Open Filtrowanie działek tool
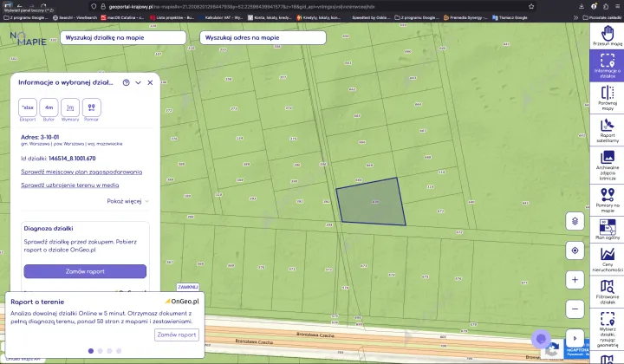624x364 pixels. [x=608, y=292]
